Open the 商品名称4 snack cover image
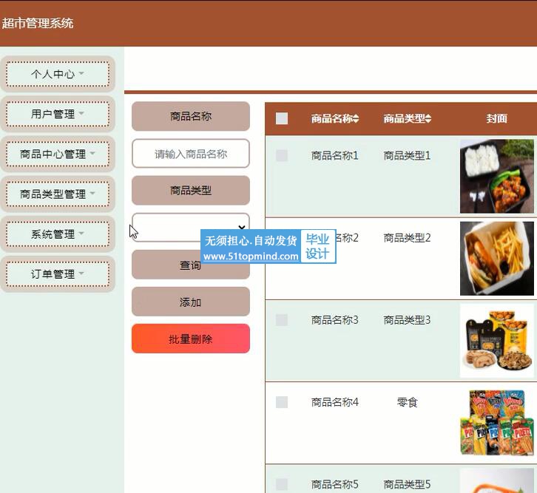This screenshot has width=537, height=493. 497,423
